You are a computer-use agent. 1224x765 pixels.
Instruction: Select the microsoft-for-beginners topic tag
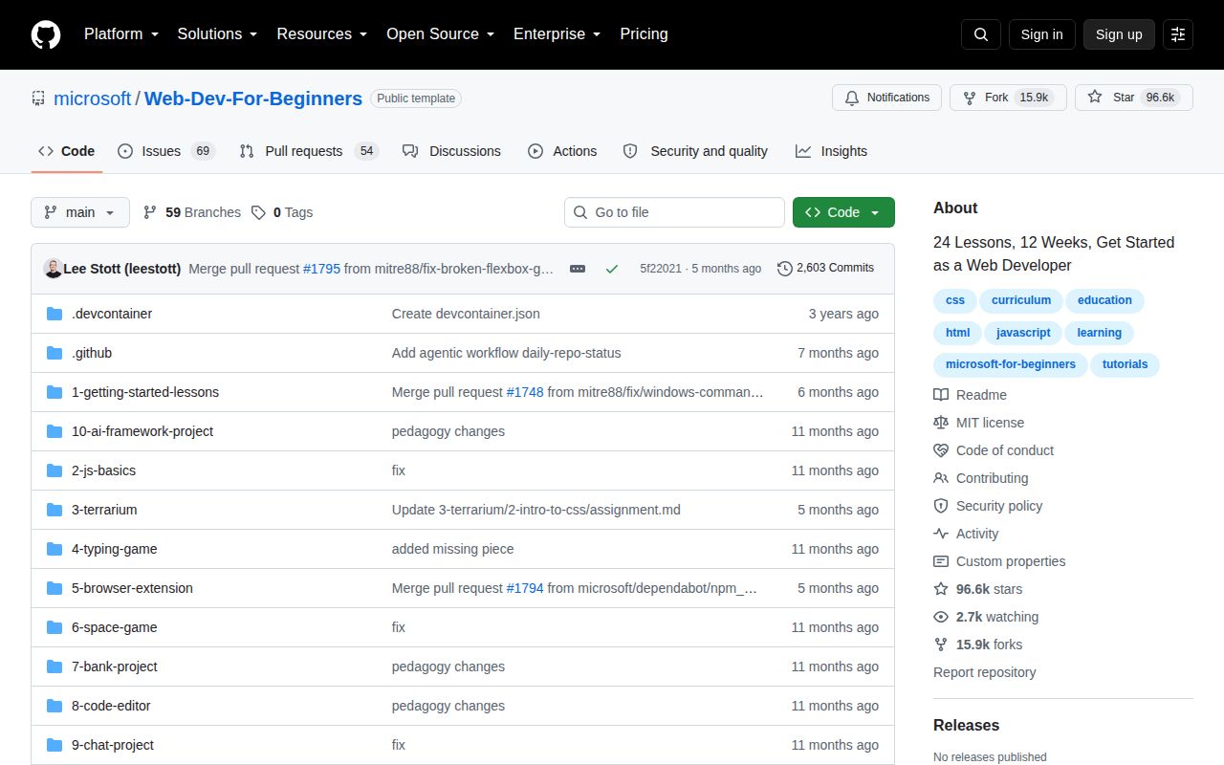point(1011,364)
